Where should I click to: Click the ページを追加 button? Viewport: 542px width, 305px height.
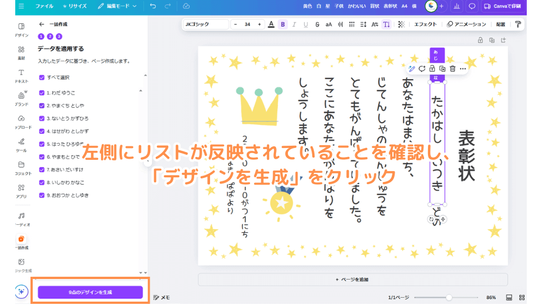tap(352, 280)
